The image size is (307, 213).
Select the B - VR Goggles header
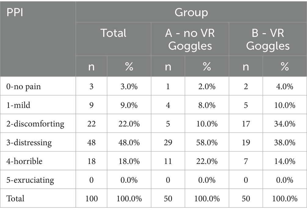tap(268, 39)
